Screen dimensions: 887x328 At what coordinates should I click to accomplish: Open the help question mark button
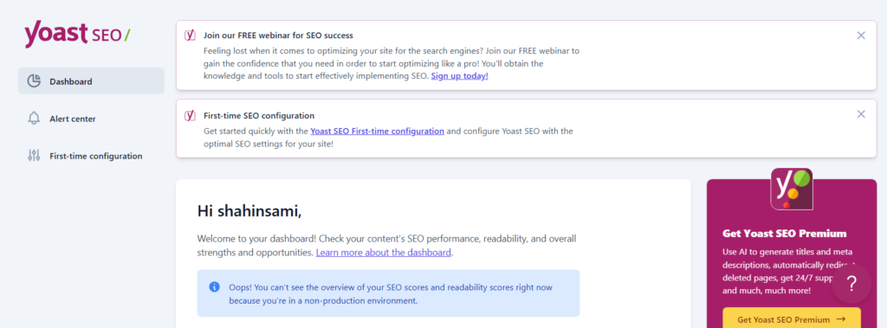point(852,283)
